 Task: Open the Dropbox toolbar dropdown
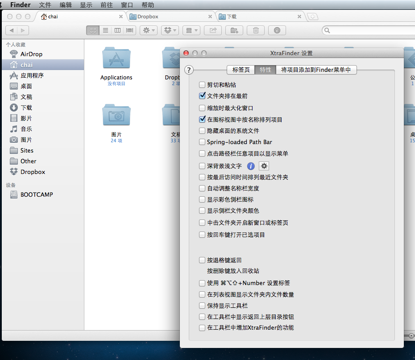pyautogui.click(x=170, y=30)
